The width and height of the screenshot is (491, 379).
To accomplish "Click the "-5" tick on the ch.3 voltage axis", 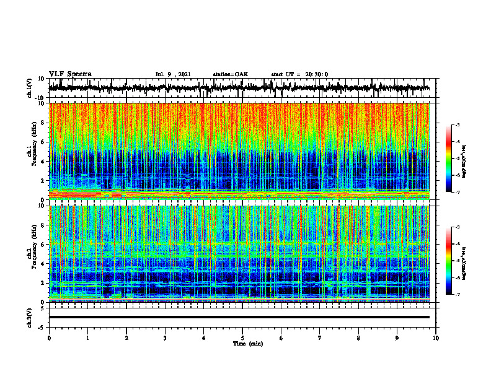I will click(42, 328).
